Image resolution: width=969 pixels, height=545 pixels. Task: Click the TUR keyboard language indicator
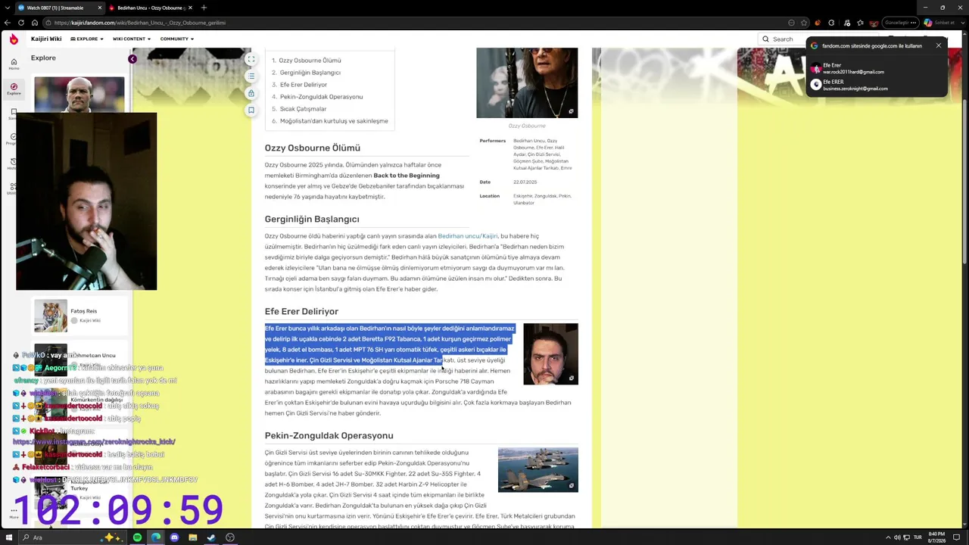918,537
